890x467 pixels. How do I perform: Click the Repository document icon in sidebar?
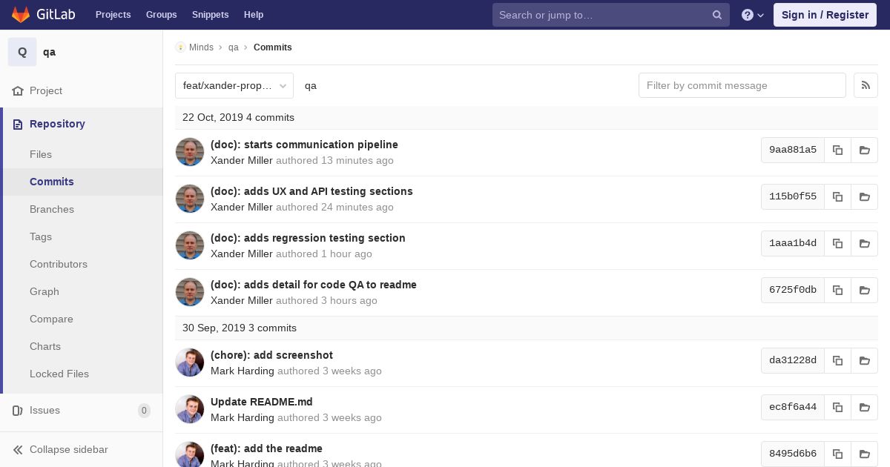coord(18,124)
